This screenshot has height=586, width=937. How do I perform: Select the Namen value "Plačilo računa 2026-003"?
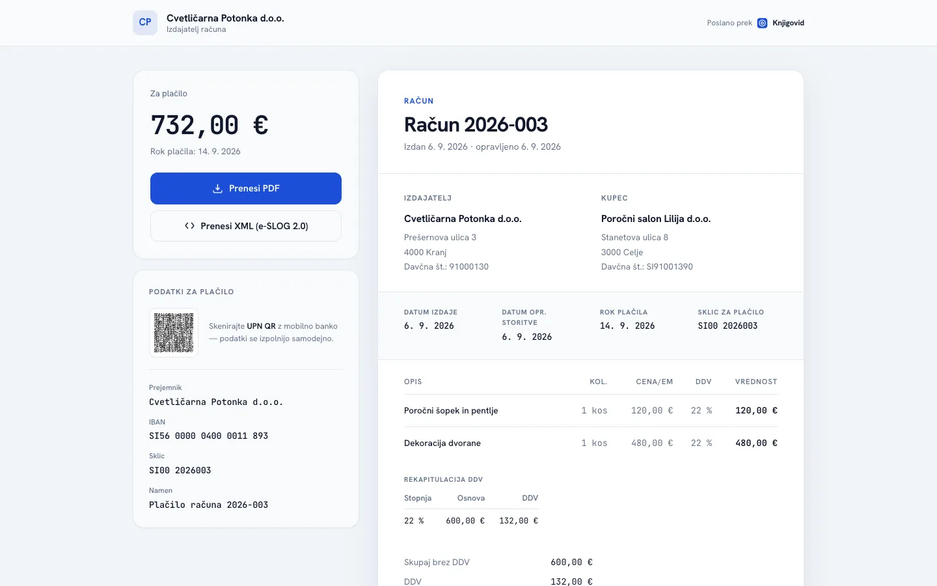208,505
